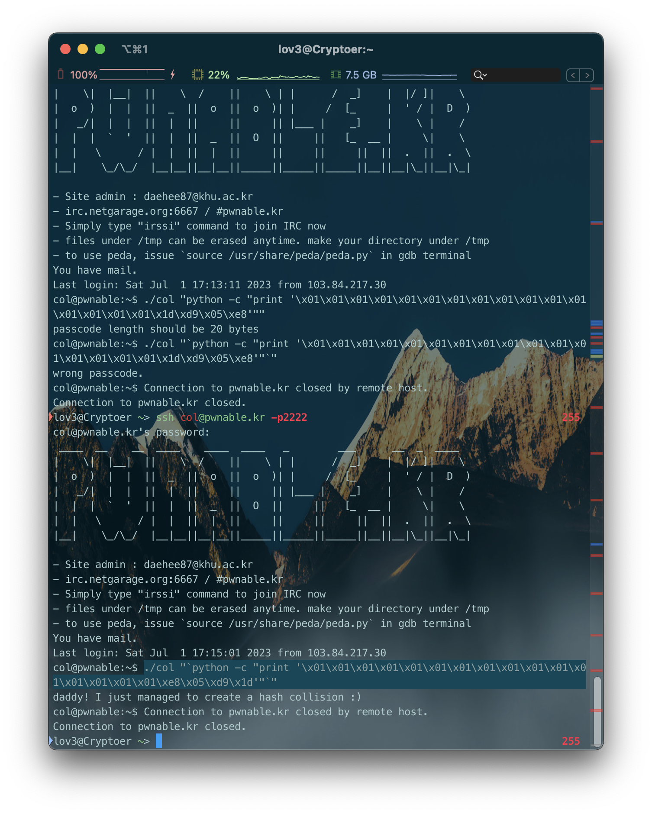The width and height of the screenshot is (652, 814).
Task: Focus the status bar search field
Action: [524, 75]
